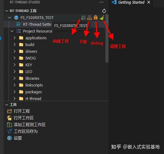
Task: Collapse the RT-THREAD 工程 section
Action: 7,11
